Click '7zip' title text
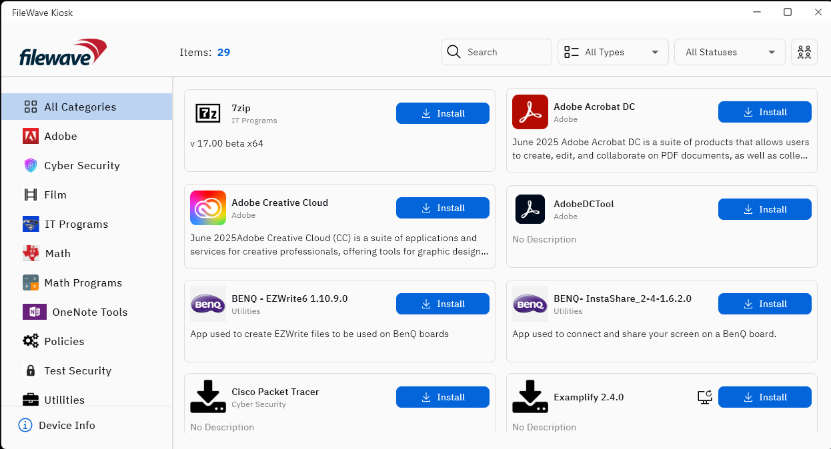This screenshot has height=449, width=831. click(x=241, y=108)
